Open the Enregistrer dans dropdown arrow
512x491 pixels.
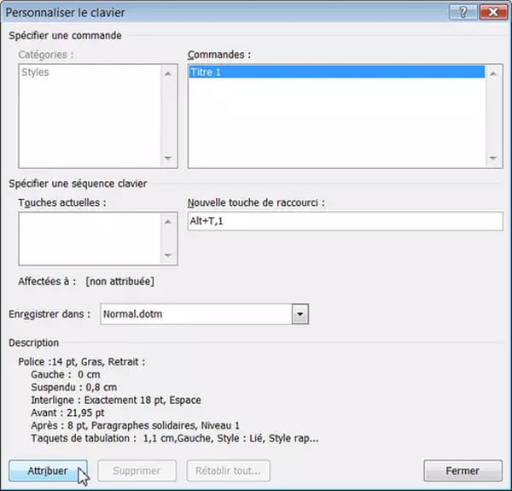pyautogui.click(x=300, y=314)
